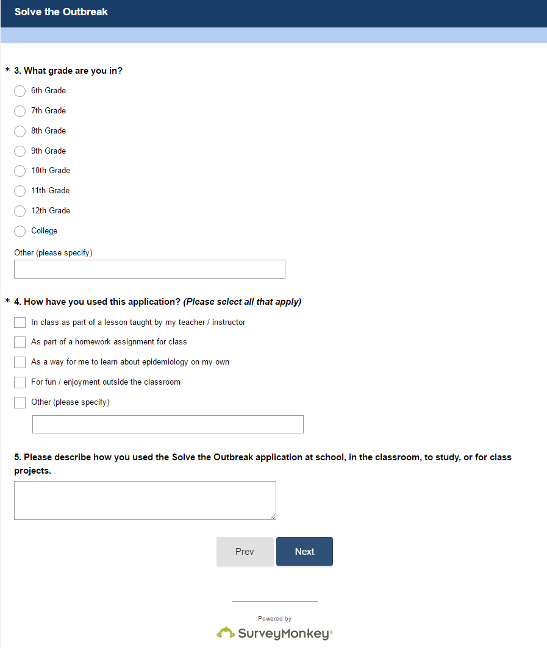
Task: Pick College as grade level
Action: pos(20,231)
